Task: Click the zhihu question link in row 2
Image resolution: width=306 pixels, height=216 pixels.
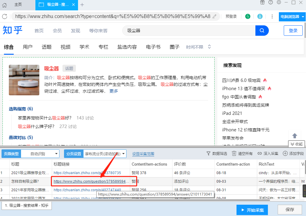Action: click(x=91, y=181)
